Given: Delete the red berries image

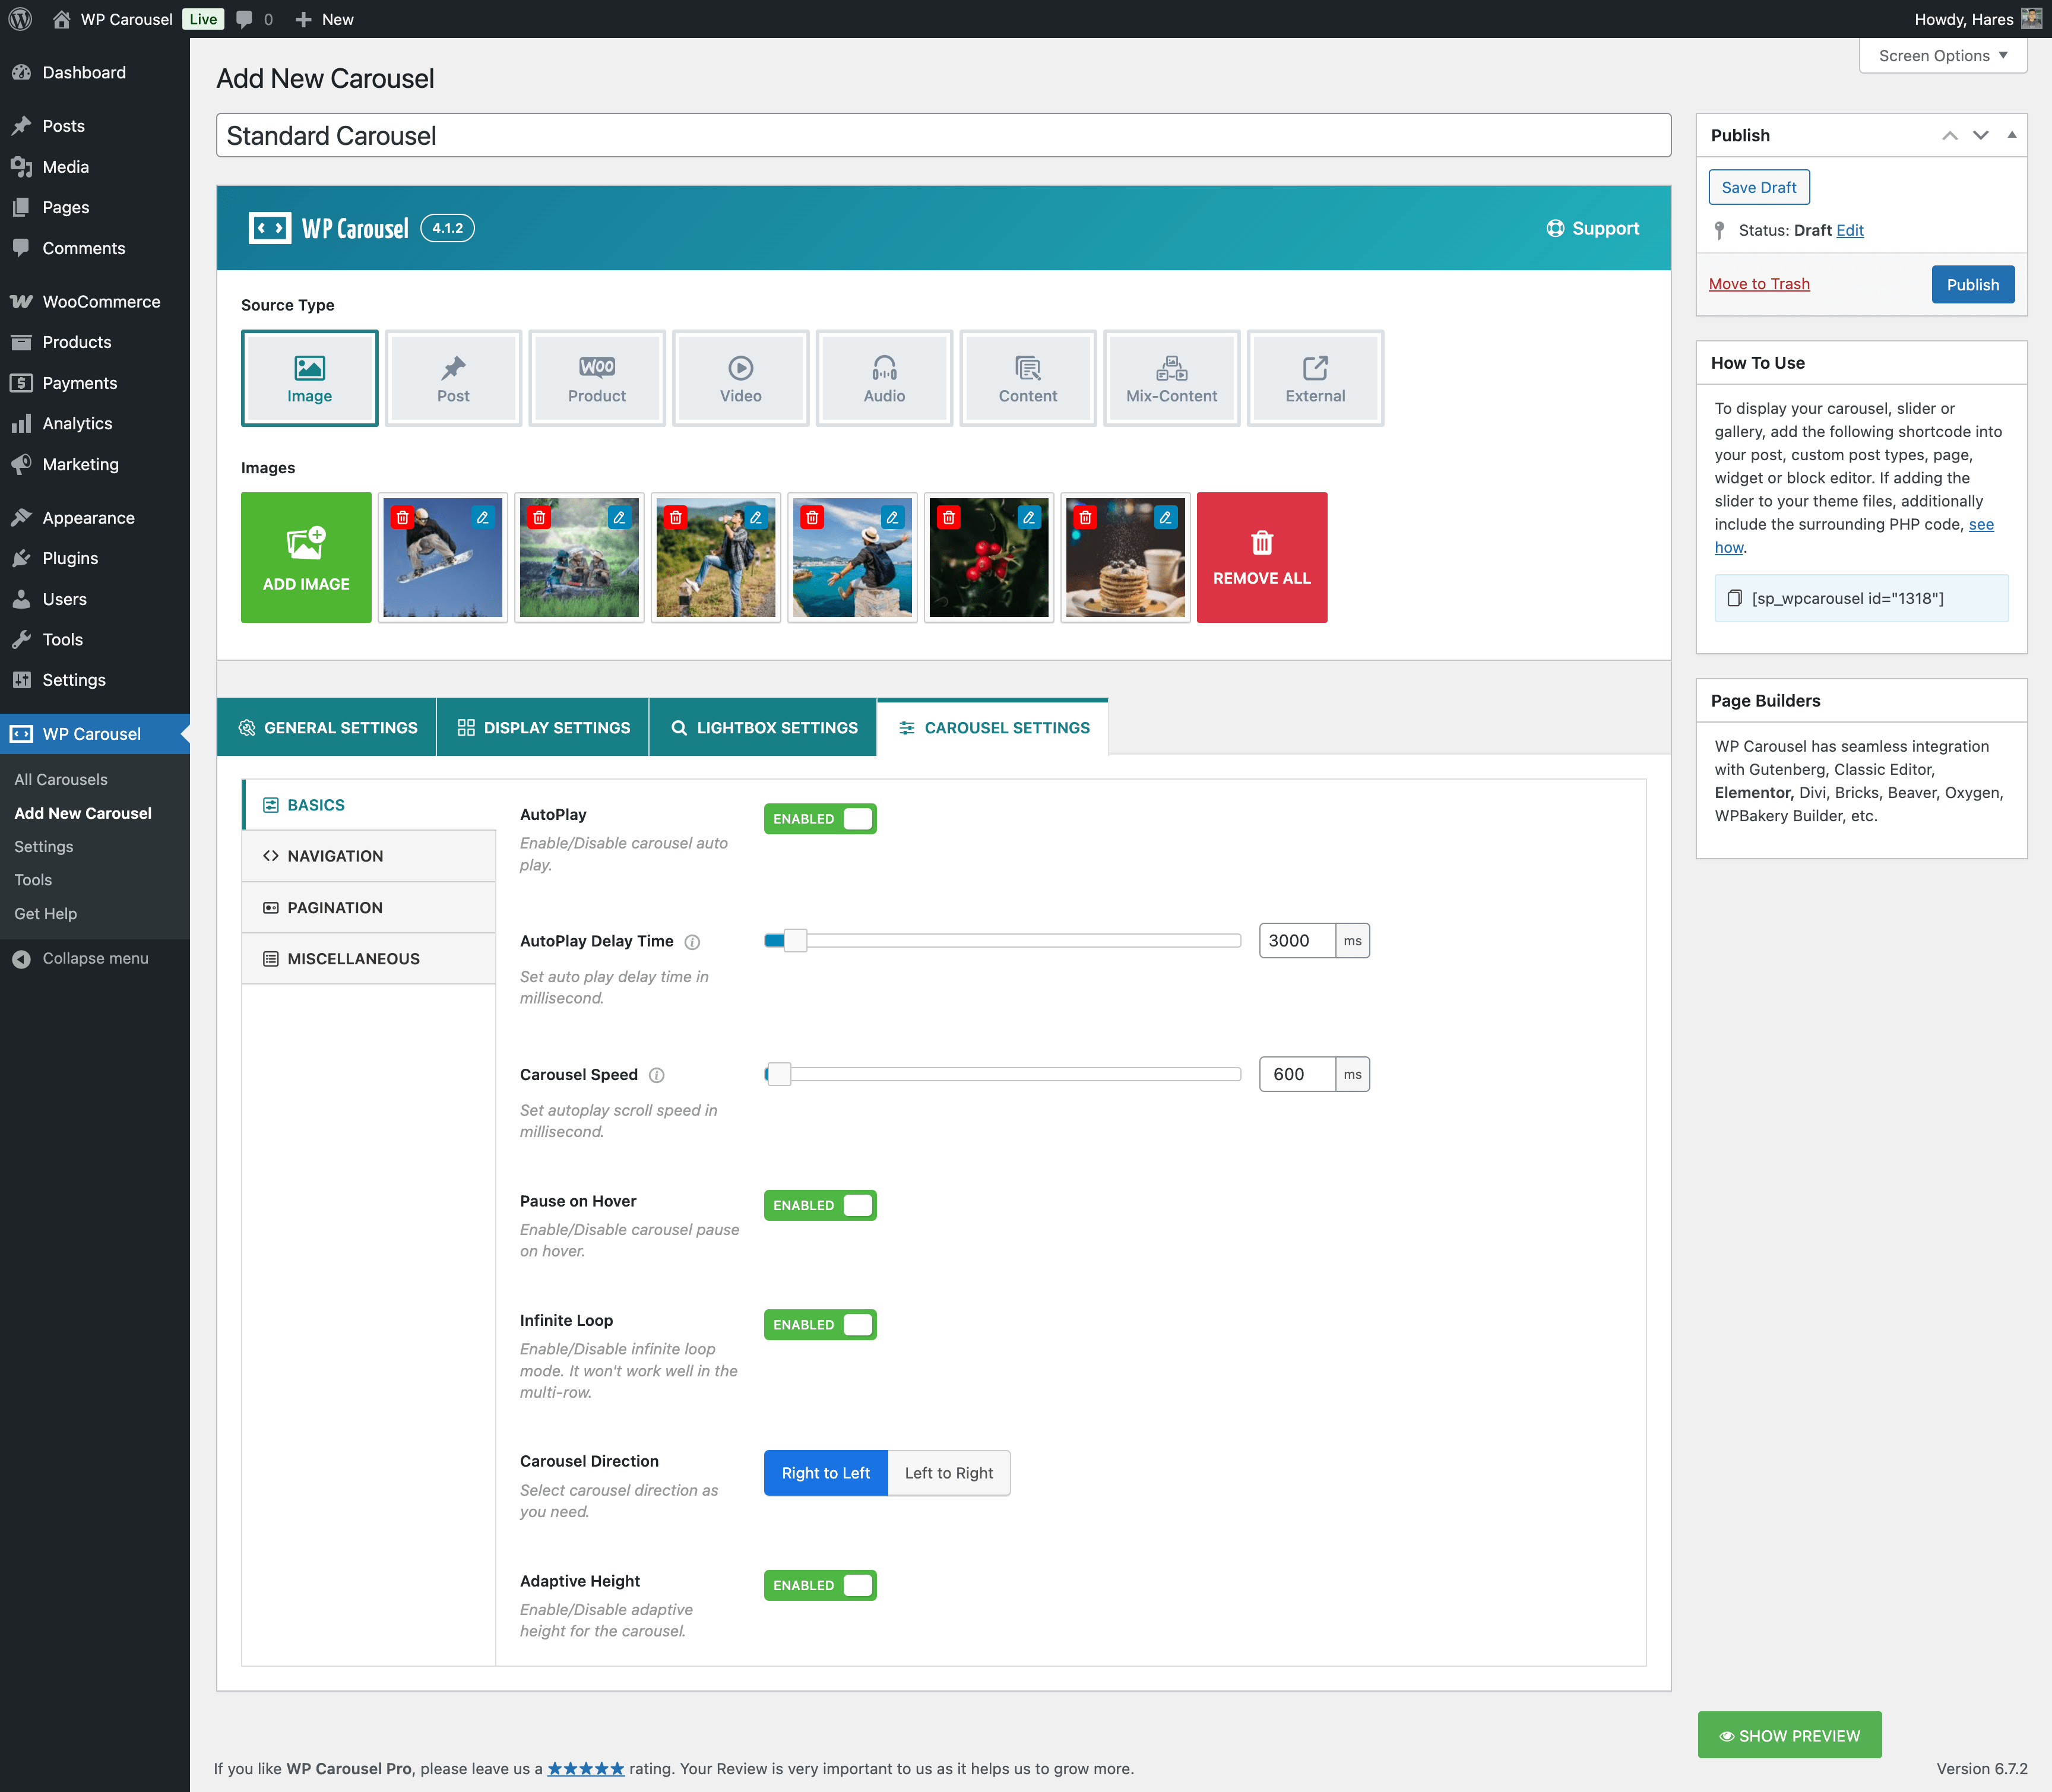Looking at the screenshot, I should (949, 517).
